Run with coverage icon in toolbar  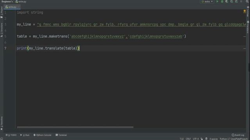point(227,2)
